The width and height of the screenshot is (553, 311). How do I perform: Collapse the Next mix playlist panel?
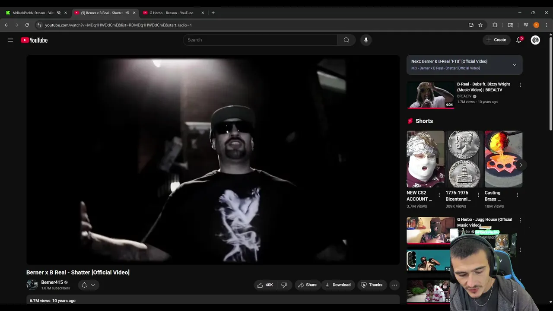[x=515, y=65]
